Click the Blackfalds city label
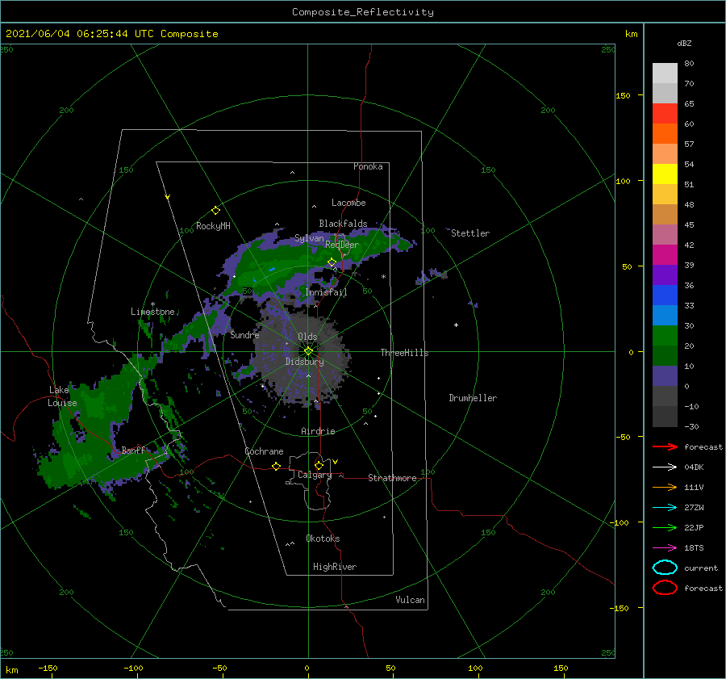The image size is (726, 679). (x=343, y=224)
